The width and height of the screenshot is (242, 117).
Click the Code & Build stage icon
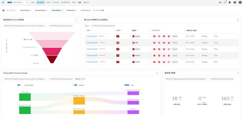(x=20, y=85)
